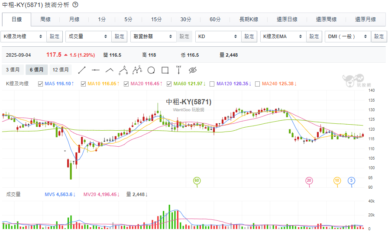Viewport: 388px width, 232px height.
Task: Switch to the 周線 weekly tab
Action: (x=45, y=19)
